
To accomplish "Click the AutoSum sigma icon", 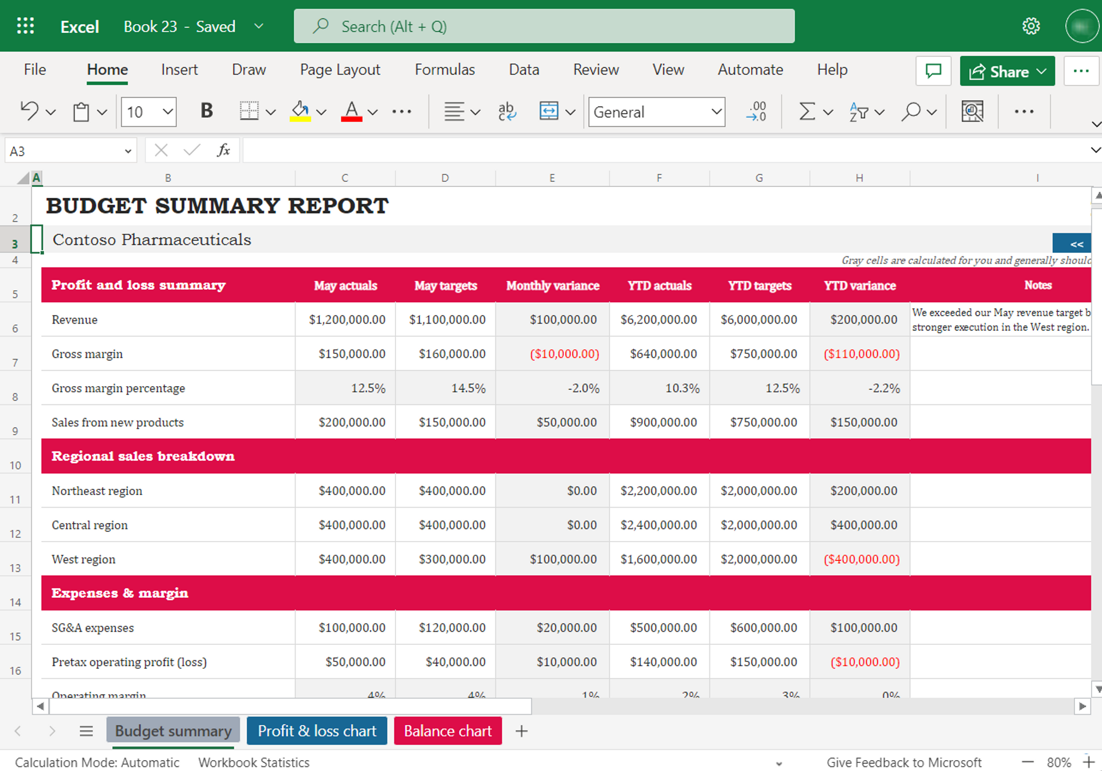I will (x=807, y=111).
